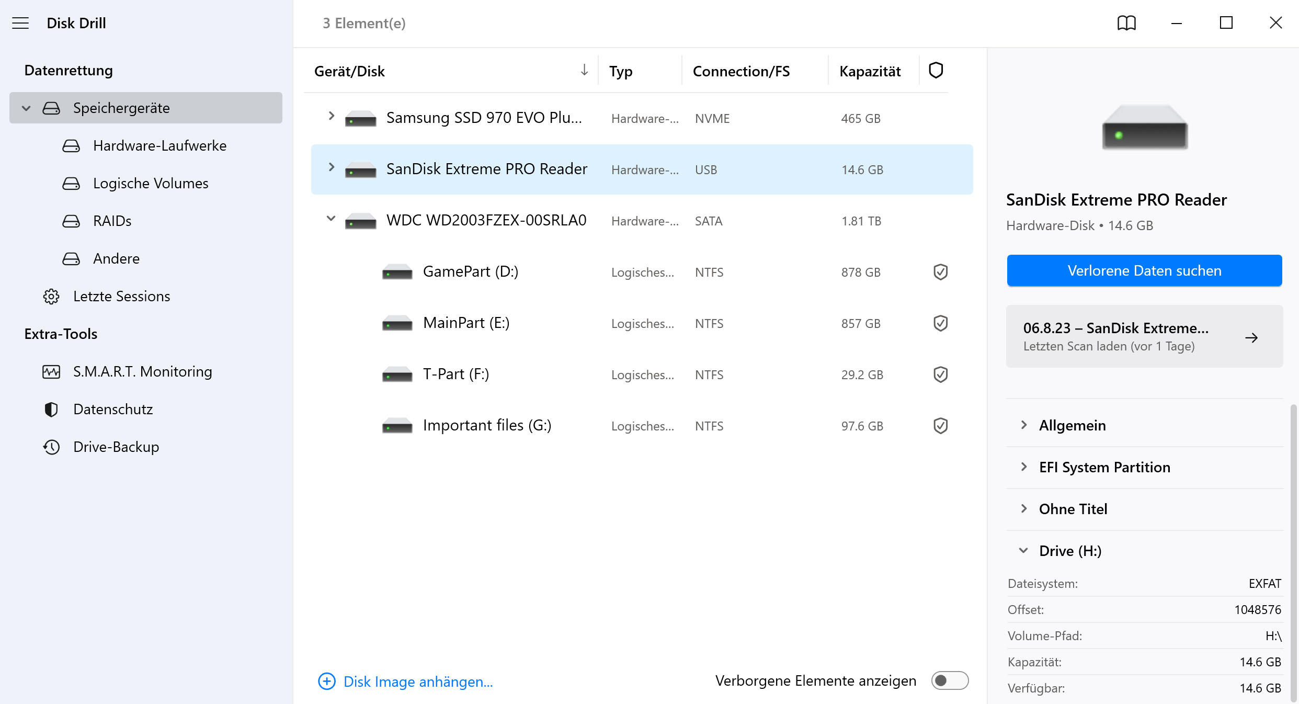Click T-Part (F:) protection shield icon
This screenshot has width=1299, height=704.
tap(940, 374)
